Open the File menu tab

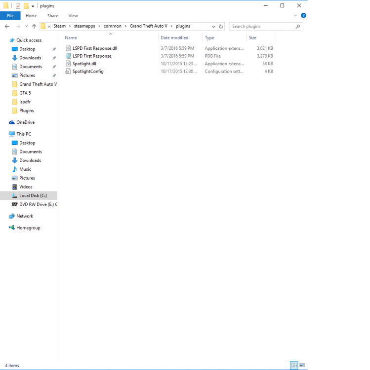(x=10, y=16)
